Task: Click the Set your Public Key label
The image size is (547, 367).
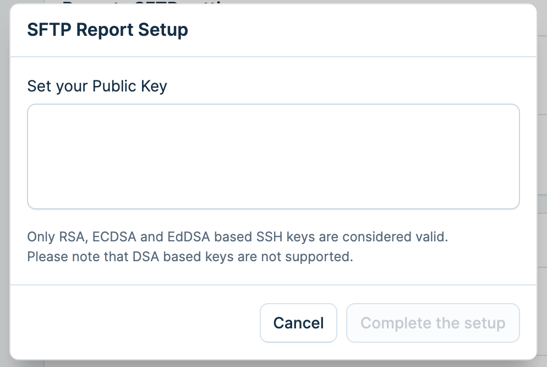Action: click(97, 87)
